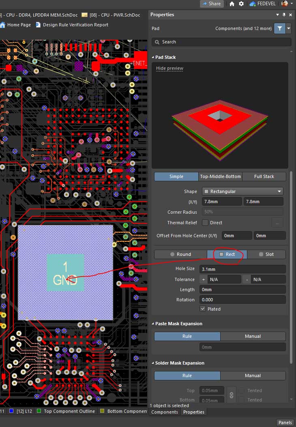The height and width of the screenshot is (427, 296).
Task: Click the solder mask link chain icon
Action: pyautogui.click(x=231, y=395)
